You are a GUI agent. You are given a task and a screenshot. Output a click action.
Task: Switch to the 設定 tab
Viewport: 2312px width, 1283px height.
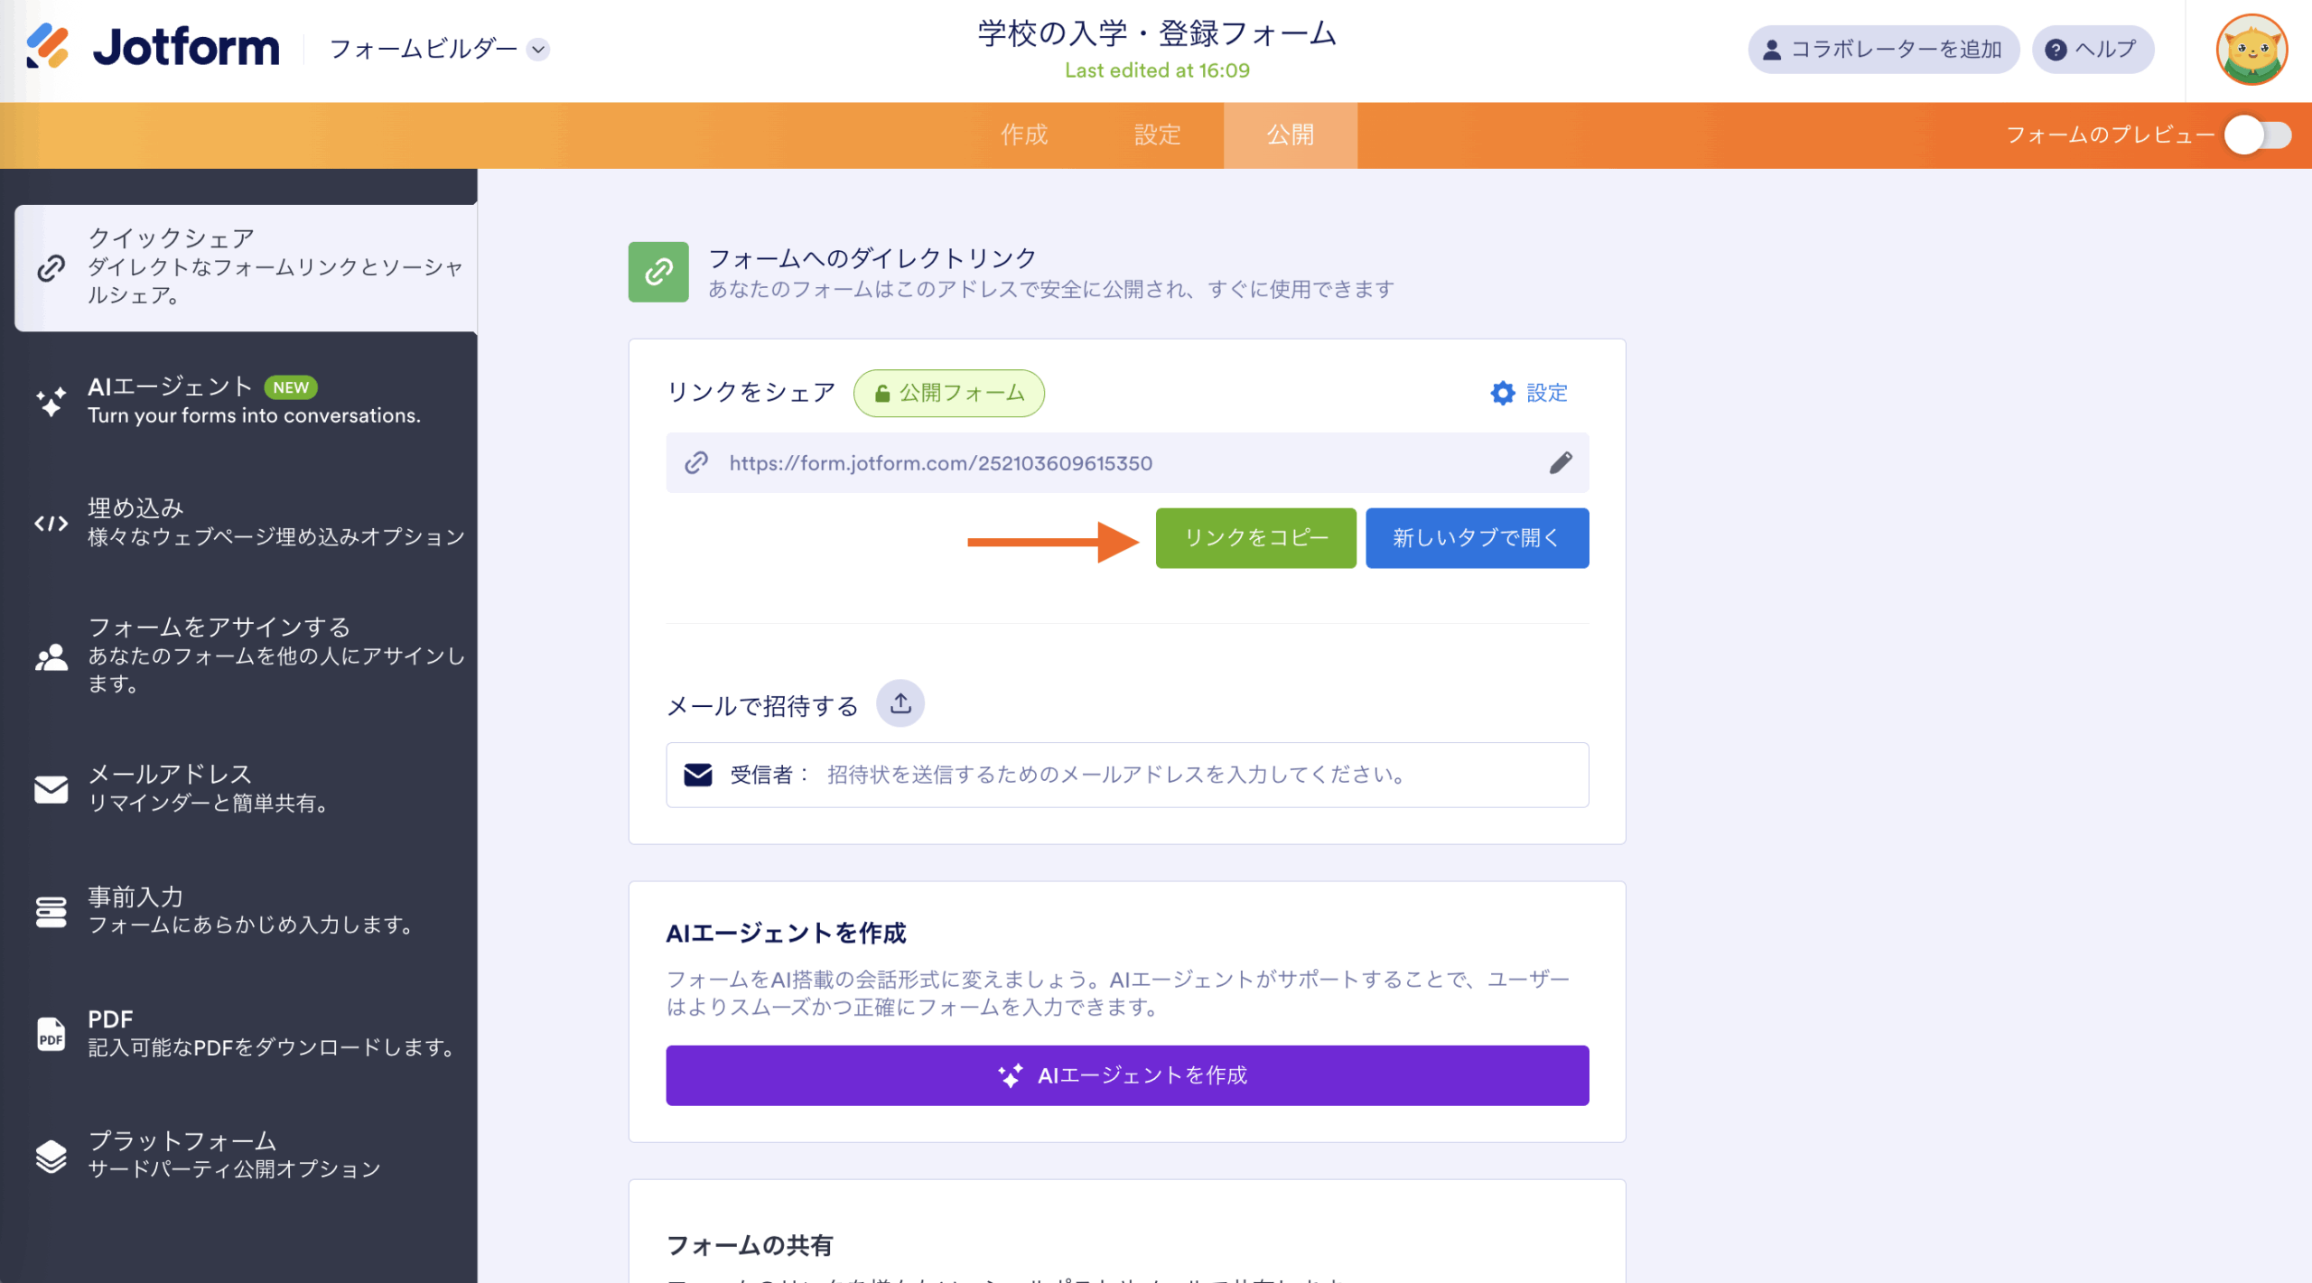click(x=1157, y=135)
